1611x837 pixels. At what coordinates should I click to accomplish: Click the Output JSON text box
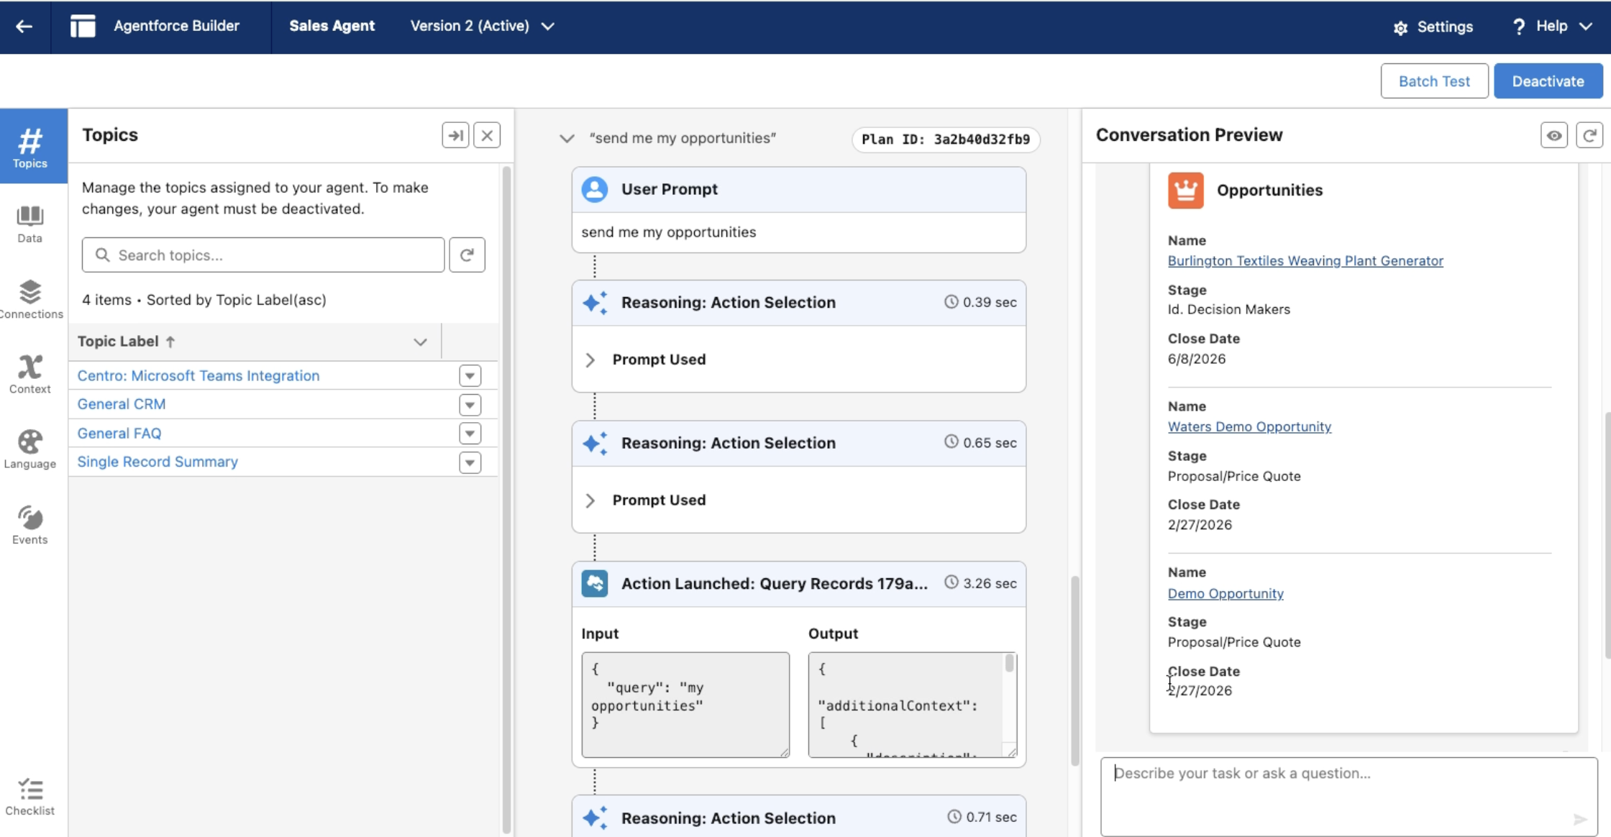point(912,705)
